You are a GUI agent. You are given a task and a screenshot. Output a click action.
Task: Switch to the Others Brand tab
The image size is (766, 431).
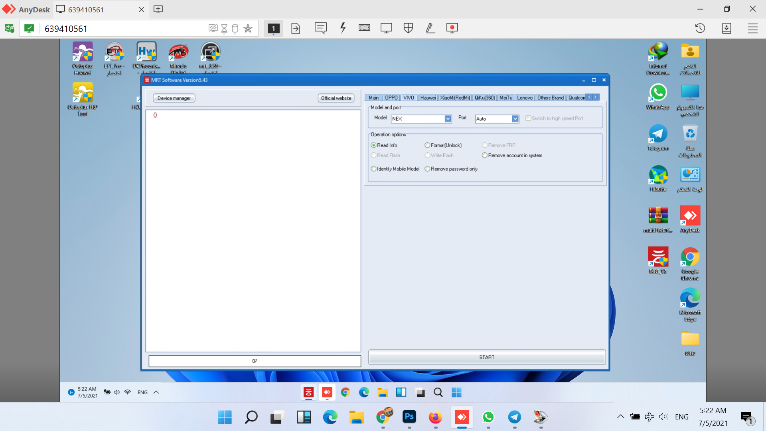551,98
